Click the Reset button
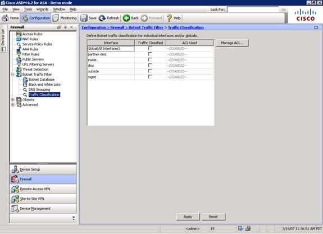The width and height of the screenshot is (323, 234). click(213, 217)
